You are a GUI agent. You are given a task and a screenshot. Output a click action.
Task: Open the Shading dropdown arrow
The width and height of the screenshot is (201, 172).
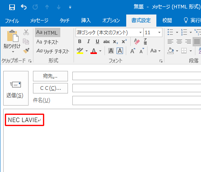(x=177, y=51)
